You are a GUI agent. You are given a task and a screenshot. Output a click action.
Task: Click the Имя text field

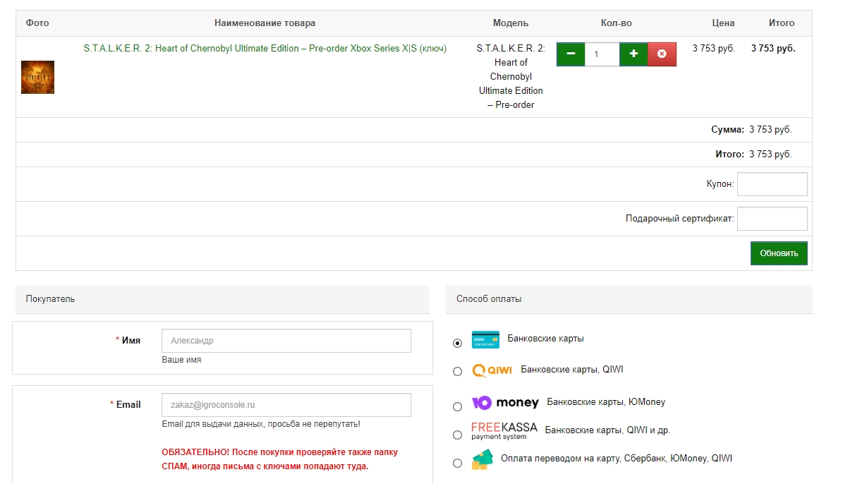pos(286,340)
